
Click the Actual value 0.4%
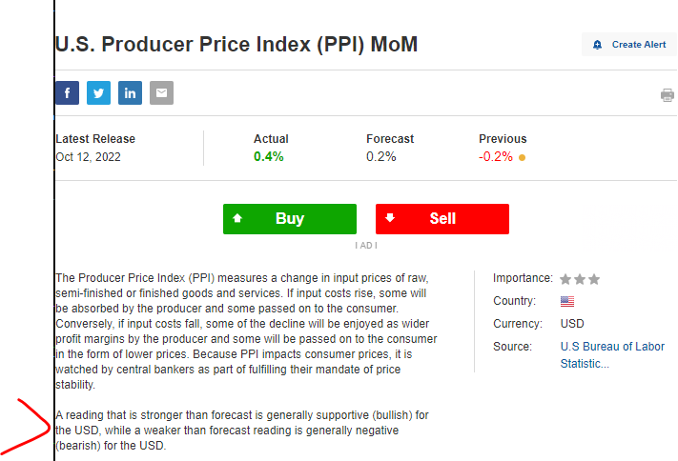[x=269, y=156]
